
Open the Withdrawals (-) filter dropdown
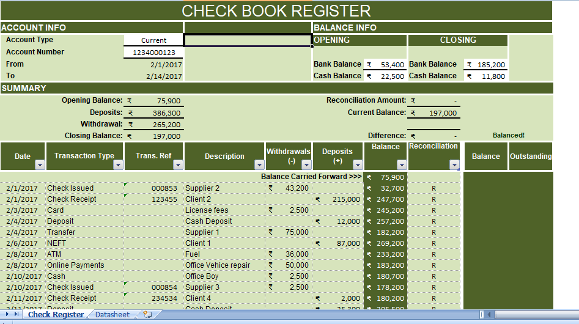point(306,164)
